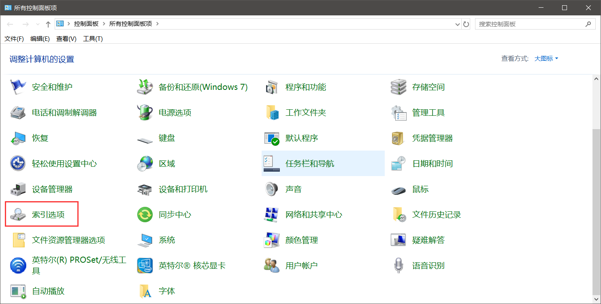Click the 轻松使用设置中心 icon
This screenshot has width=601, height=304.
[18, 164]
